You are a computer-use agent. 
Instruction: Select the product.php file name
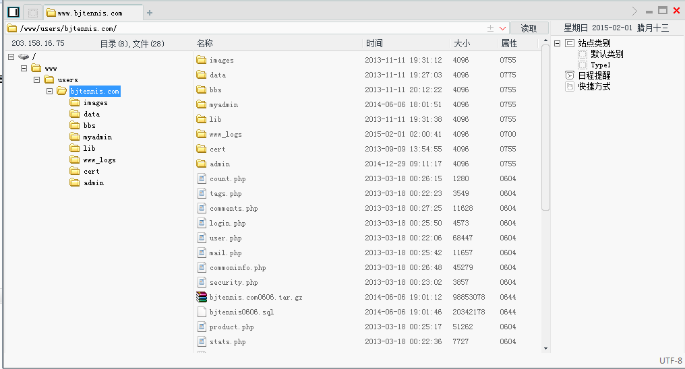coord(231,327)
